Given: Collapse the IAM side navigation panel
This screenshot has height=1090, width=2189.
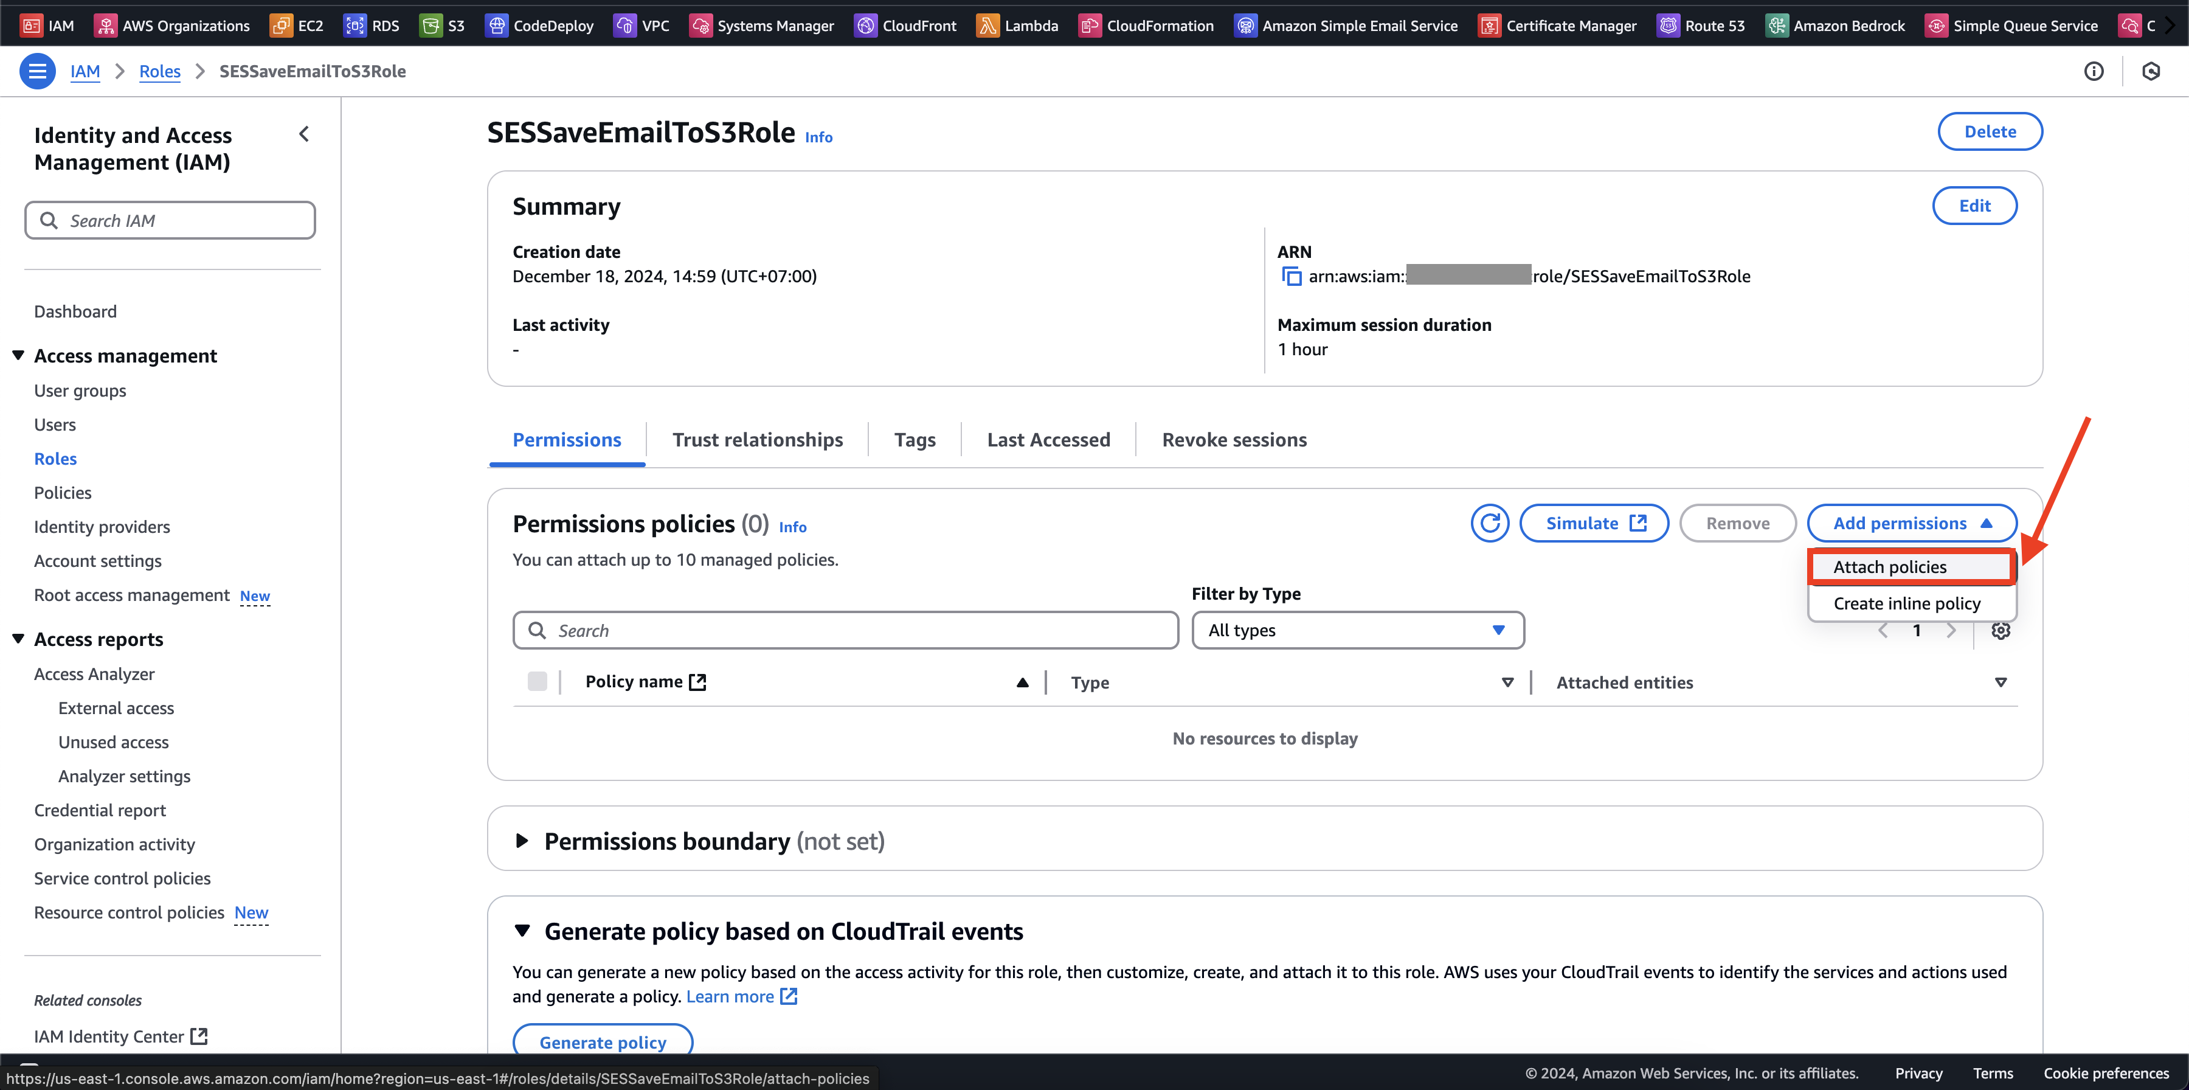Looking at the screenshot, I should coord(304,133).
